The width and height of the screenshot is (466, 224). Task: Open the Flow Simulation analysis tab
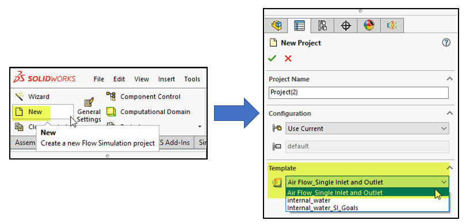[x=392, y=25]
